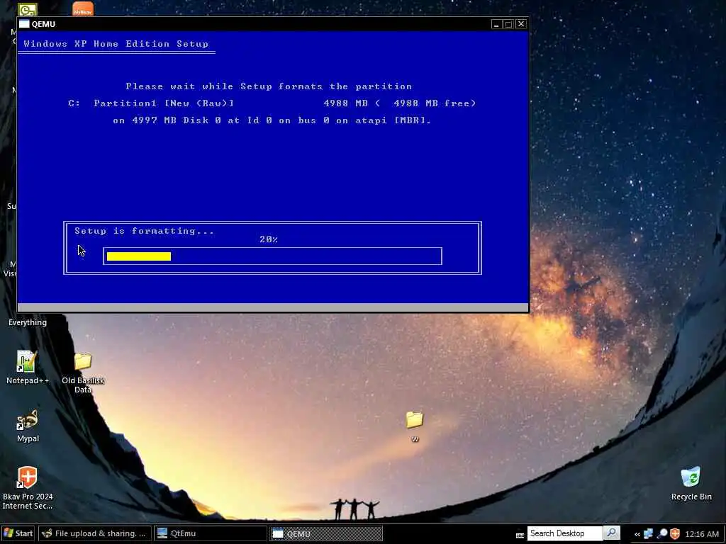The height and width of the screenshot is (544, 726).
Task: Click the Windows XP Home Edition Setup header
Action: (116, 44)
